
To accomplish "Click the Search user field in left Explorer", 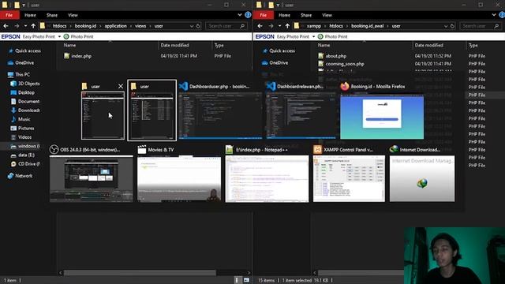I will coord(226,26).
